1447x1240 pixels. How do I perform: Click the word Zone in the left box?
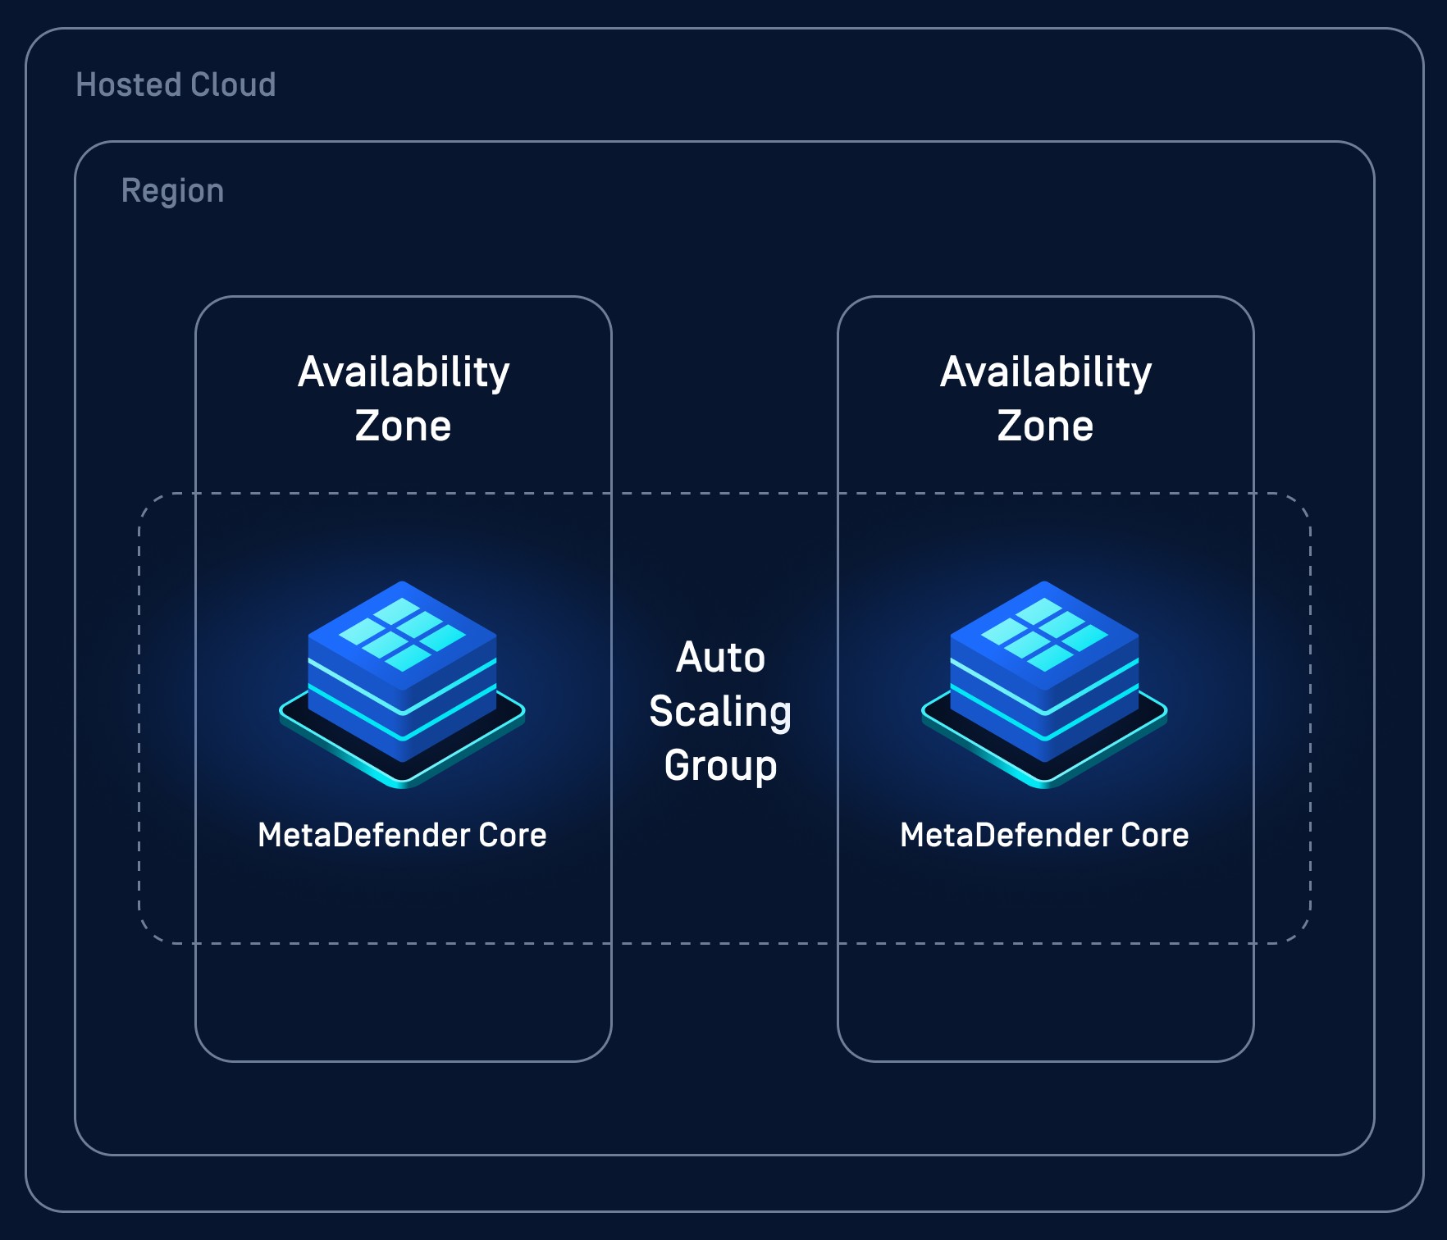pyautogui.click(x=403, y=426)
